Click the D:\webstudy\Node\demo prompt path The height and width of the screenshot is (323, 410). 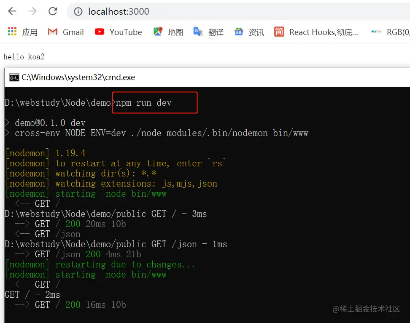pos(57,103)
